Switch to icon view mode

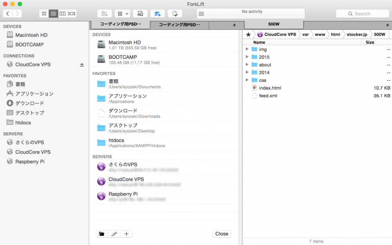(44, 14)
